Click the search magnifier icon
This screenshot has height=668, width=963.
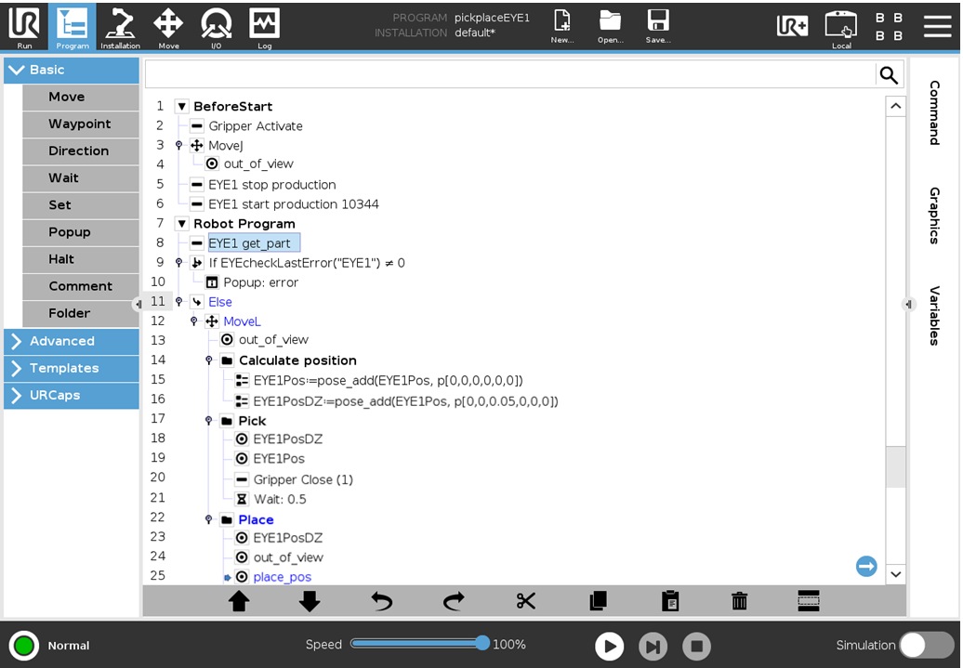coord(889,75)
